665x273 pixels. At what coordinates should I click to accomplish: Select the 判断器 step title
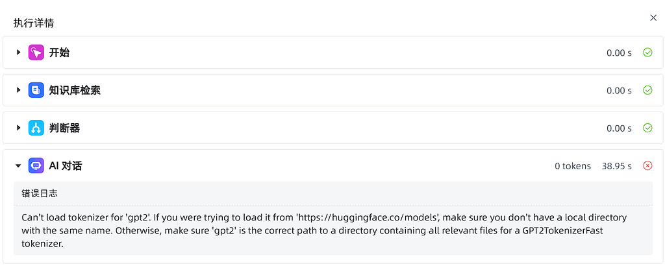pyautogui.click(x=64, y=128)
